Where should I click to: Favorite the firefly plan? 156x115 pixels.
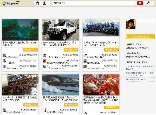(x=30, y=50)
